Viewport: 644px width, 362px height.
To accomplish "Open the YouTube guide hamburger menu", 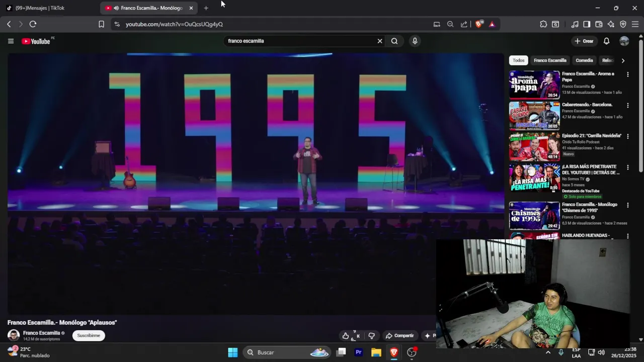I will [x=11, y=41].
